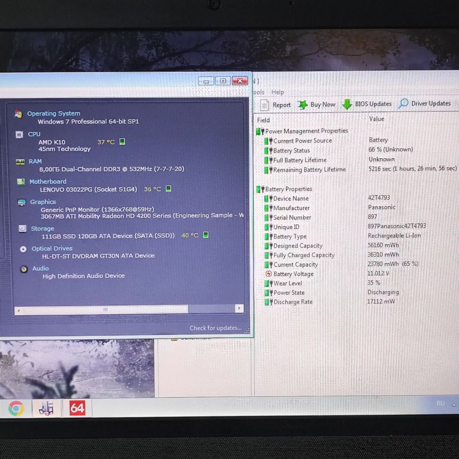This screenshot has width=459, height=459.
Task: Click the 17112 mW discharge value
Action: [381, 301]
